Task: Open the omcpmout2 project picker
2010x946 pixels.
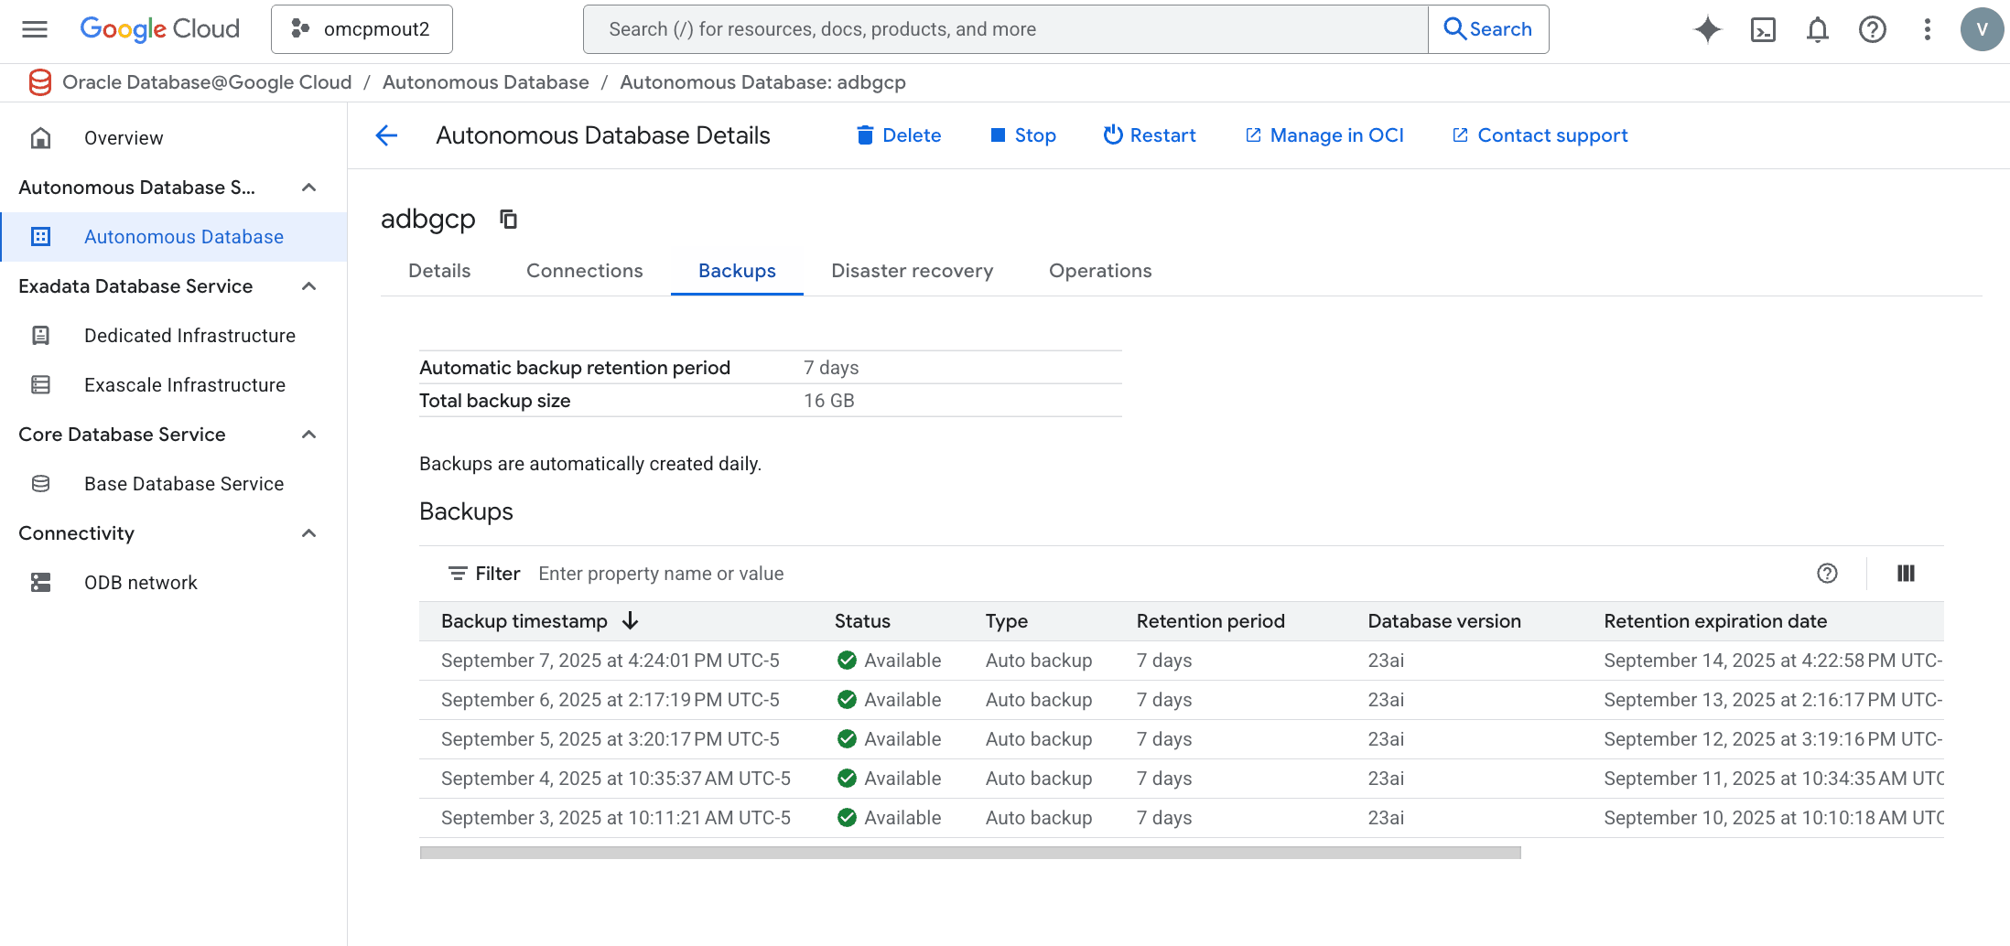Action: pyautogui.click(x=361, y=28)
